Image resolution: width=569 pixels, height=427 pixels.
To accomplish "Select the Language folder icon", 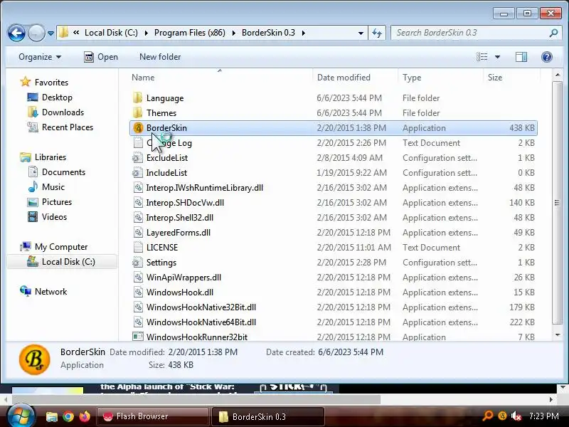I will tap(137, 97).
